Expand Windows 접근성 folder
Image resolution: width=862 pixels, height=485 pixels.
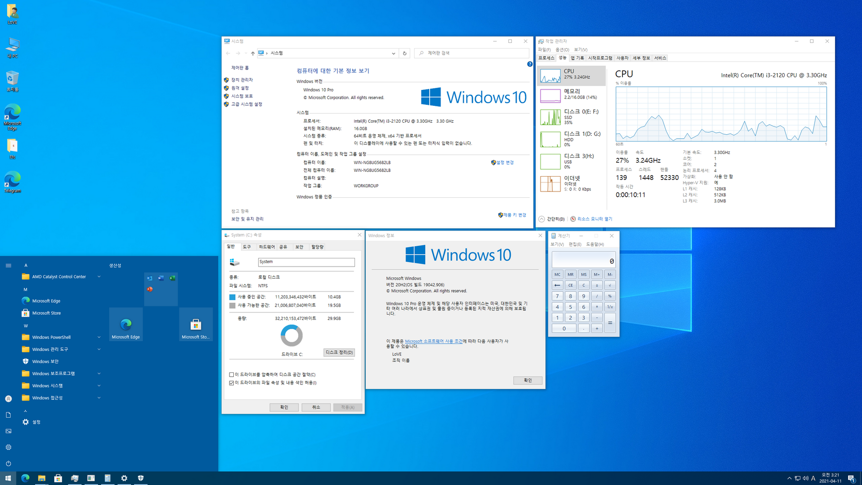(62, 398)
